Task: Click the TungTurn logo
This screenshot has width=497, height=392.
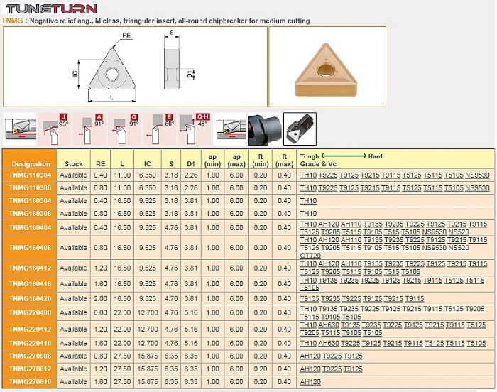Action: pos(49,9)
